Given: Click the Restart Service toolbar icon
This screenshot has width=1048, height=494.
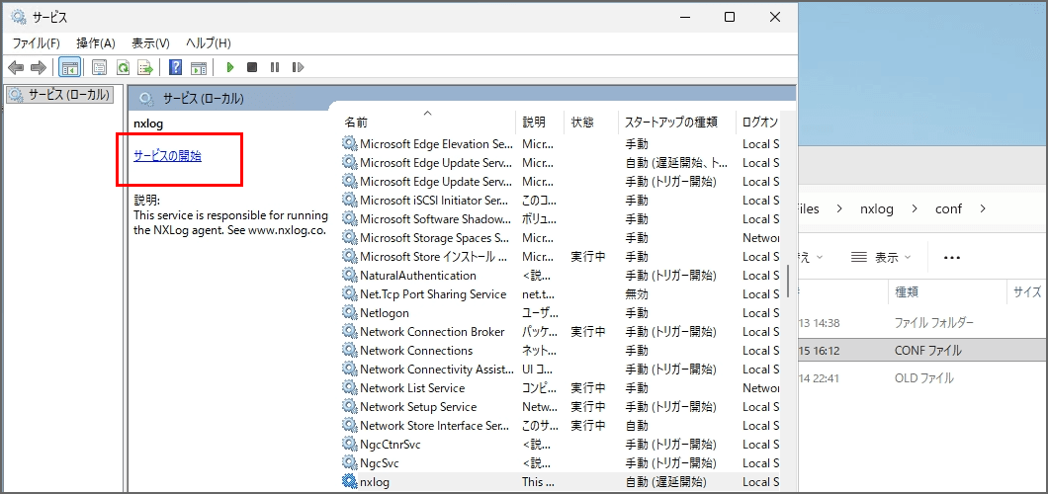Looking at the screenshot, I should (x=296, y=67).
